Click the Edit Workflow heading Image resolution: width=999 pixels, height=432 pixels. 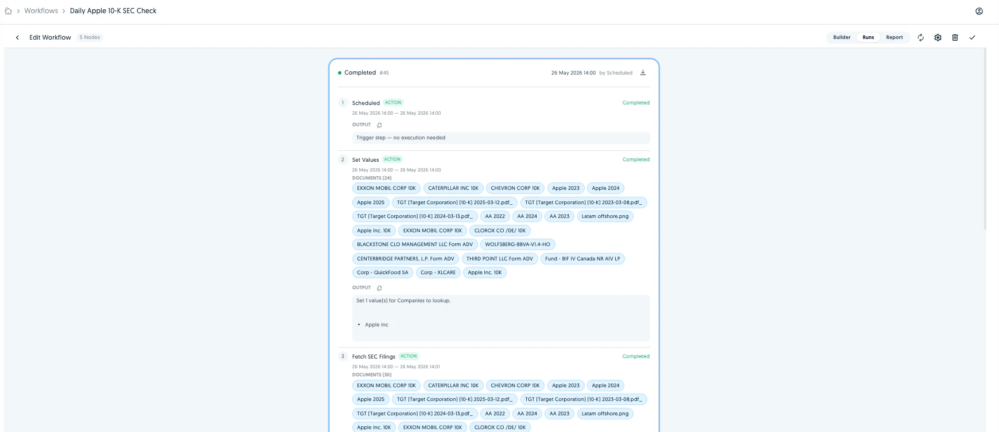point(50,37)
